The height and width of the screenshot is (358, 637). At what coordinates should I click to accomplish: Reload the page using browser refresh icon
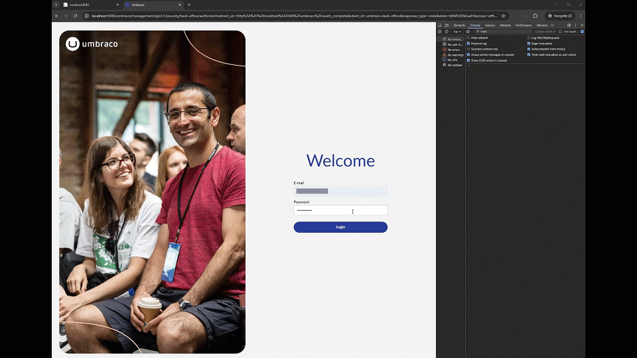click(75, 15)
